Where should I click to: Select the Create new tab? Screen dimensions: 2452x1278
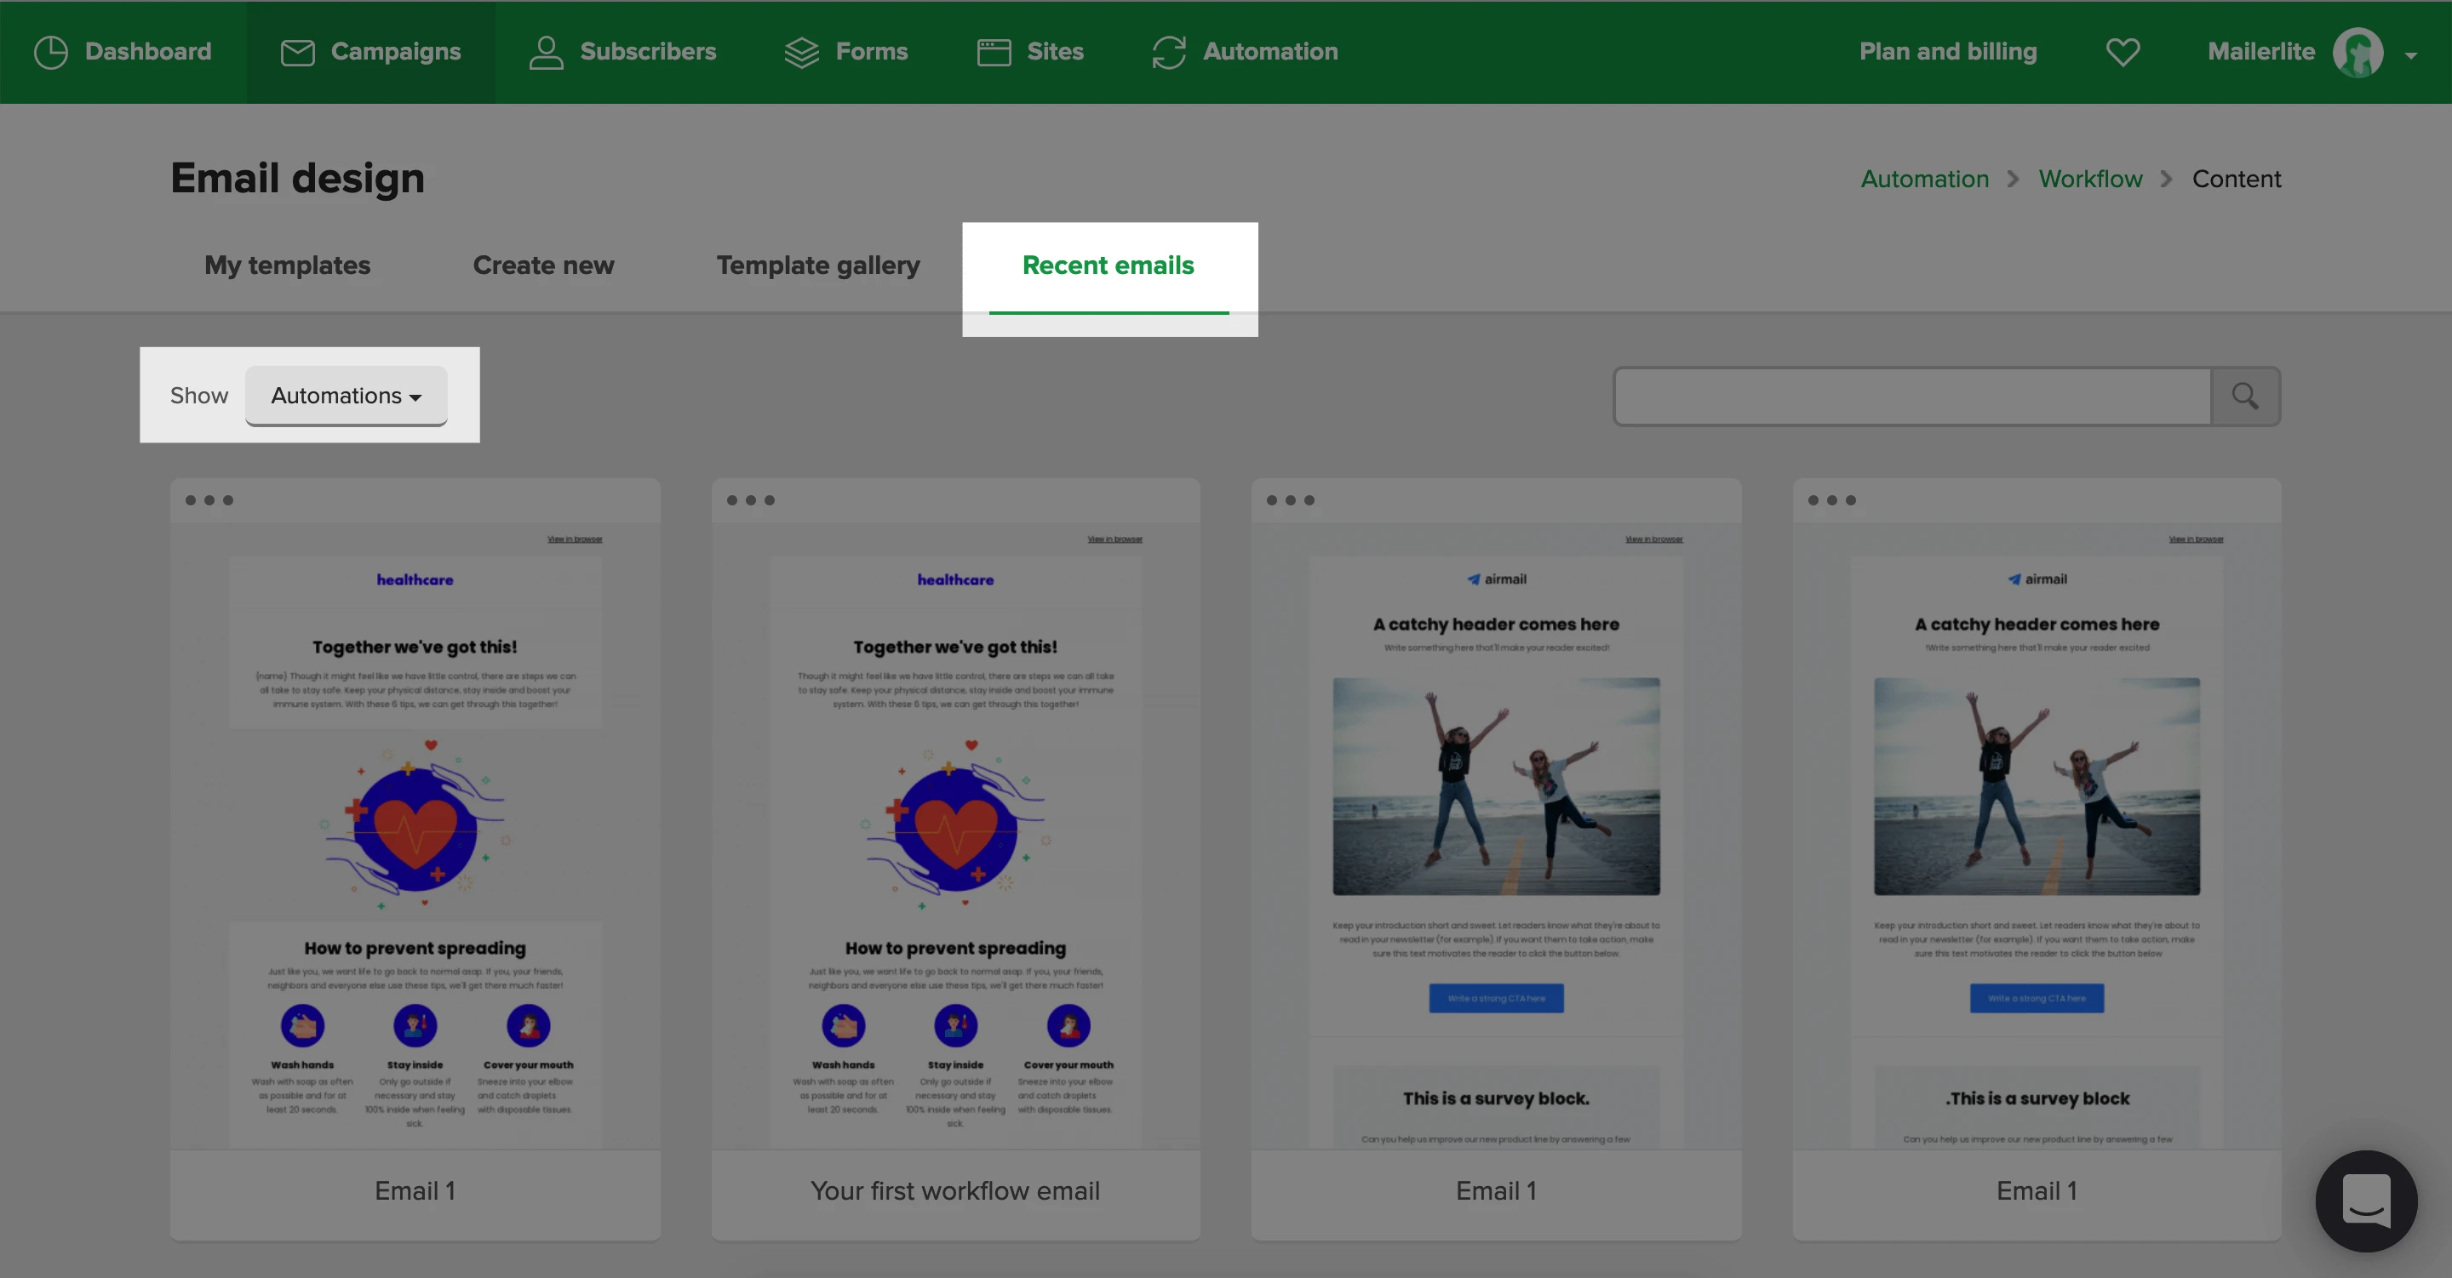[542, 265]
